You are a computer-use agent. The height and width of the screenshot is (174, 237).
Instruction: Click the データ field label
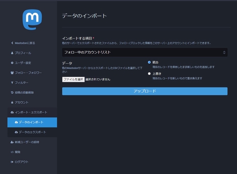[67, 64]
